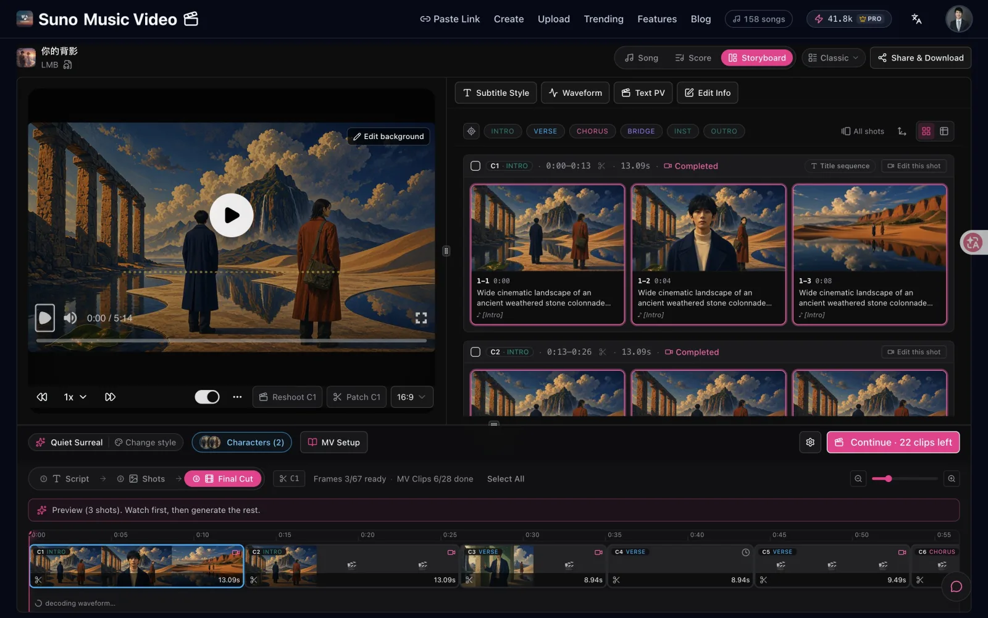Toggle the CHORUS section filter

(x=592, y=131)
